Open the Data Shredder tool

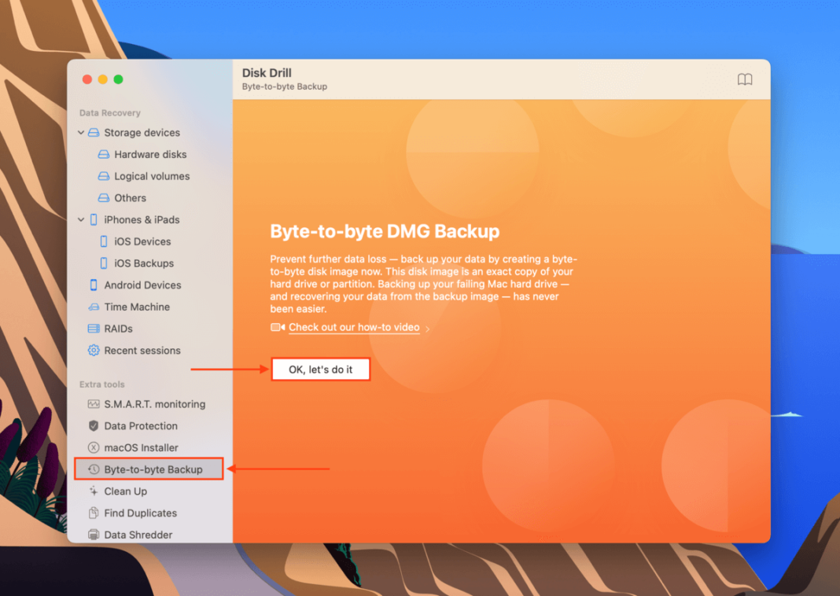[138, 535]
